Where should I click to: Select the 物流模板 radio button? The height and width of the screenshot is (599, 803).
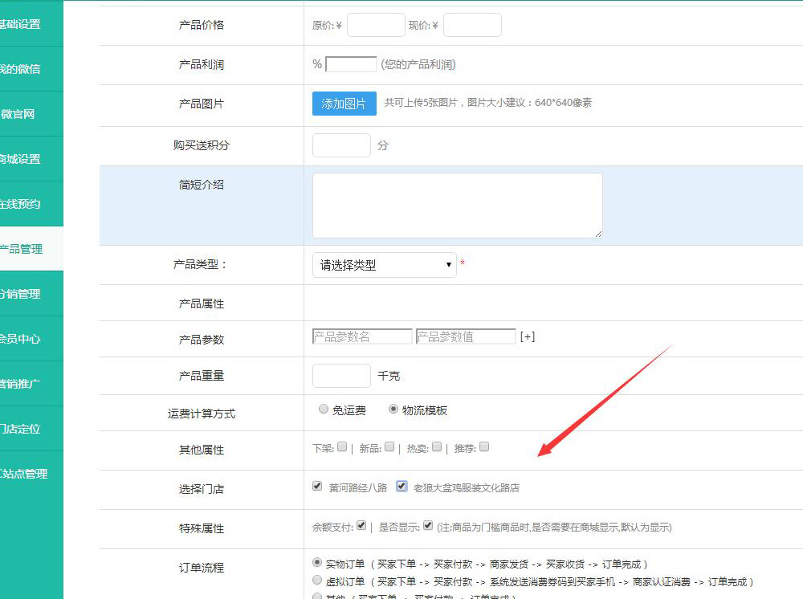point(393,410)
